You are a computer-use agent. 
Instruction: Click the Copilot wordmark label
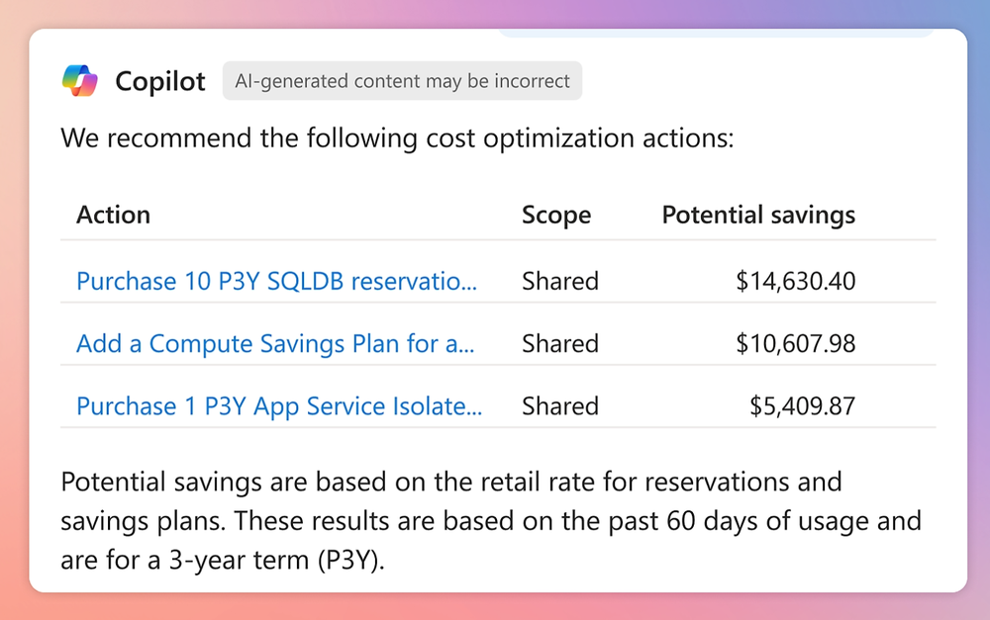click(159, 81)
